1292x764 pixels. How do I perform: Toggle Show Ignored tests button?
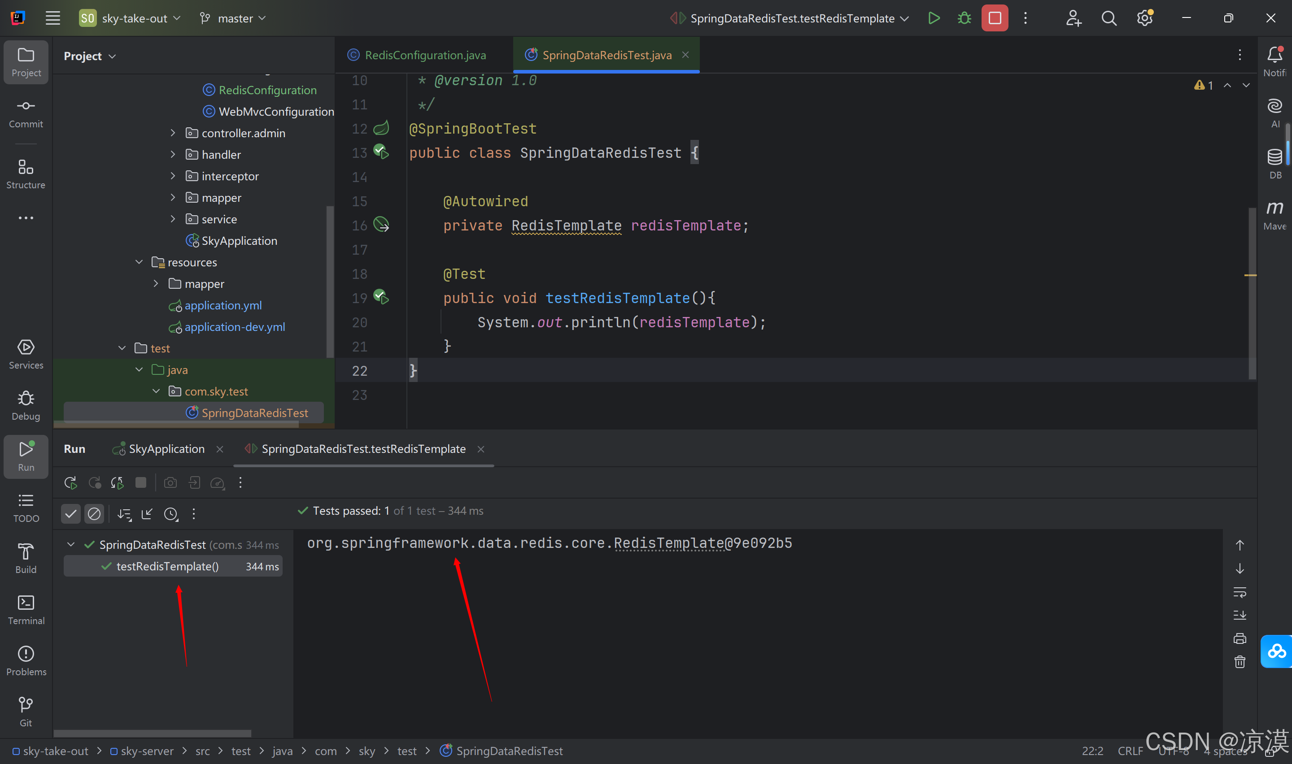94,513
